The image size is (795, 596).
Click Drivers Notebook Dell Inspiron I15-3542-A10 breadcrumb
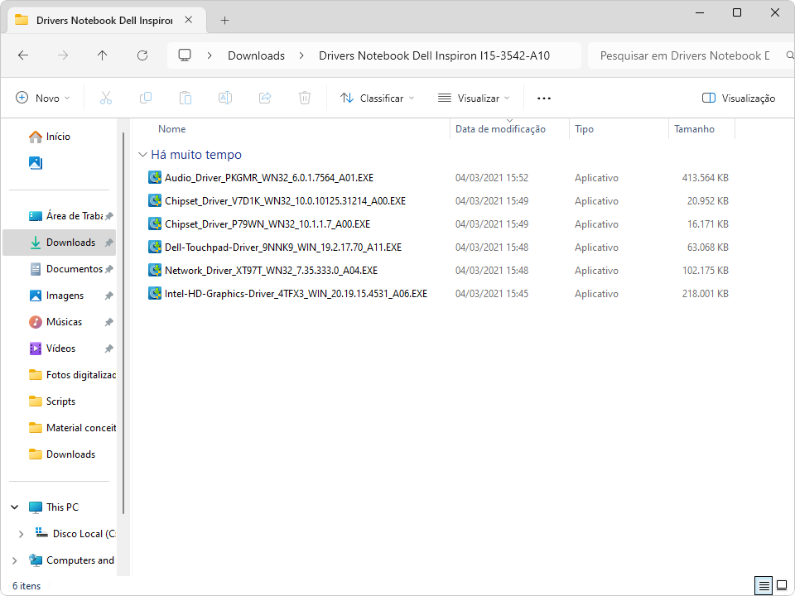click(x=434, y=55)
